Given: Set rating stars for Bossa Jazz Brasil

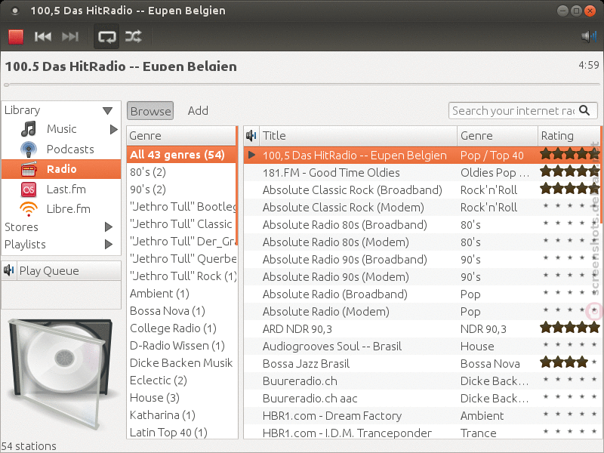Looking at the screenshot, I should tap(570, 362).
